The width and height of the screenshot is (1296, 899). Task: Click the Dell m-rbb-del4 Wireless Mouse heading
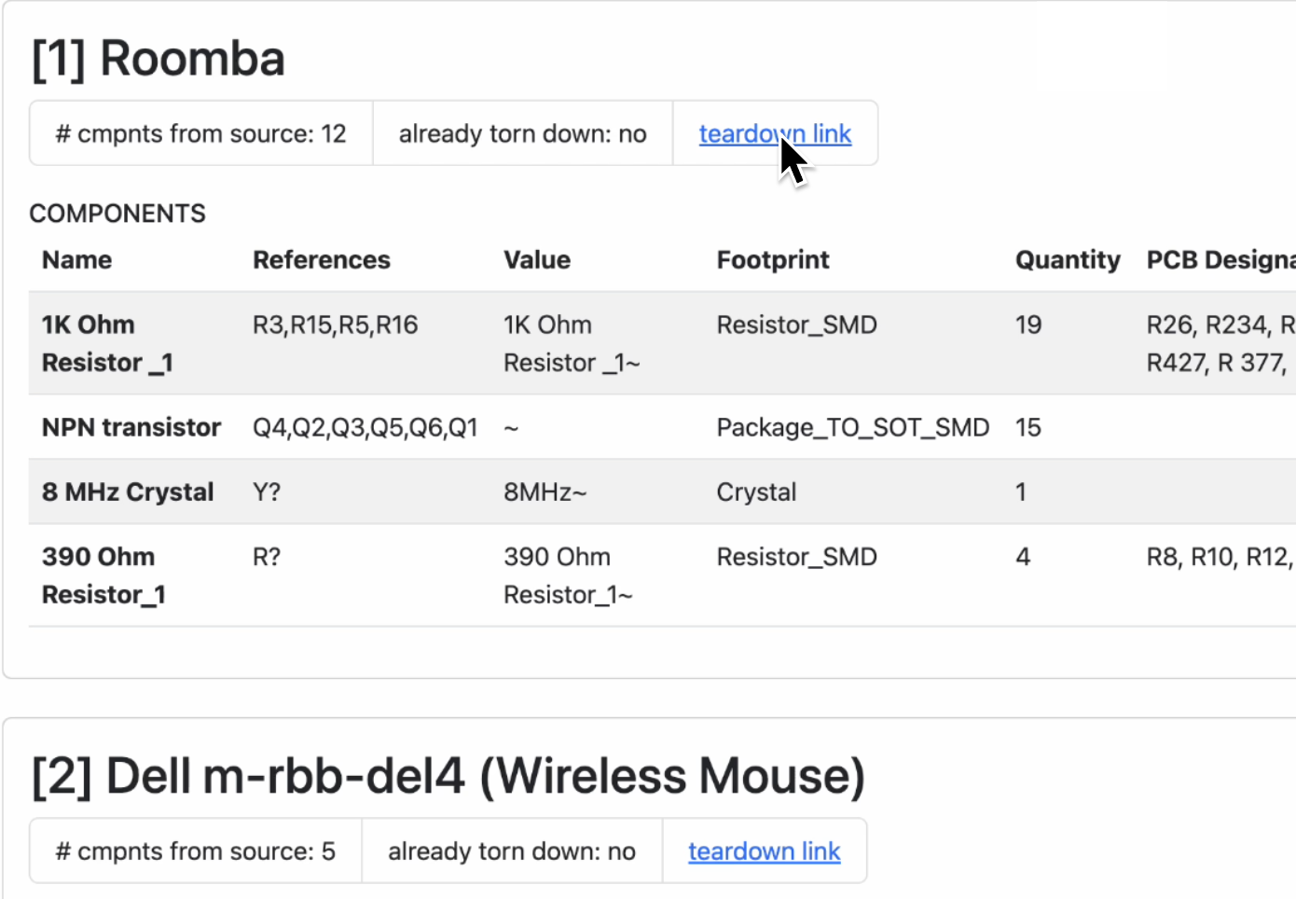[448, 776]
